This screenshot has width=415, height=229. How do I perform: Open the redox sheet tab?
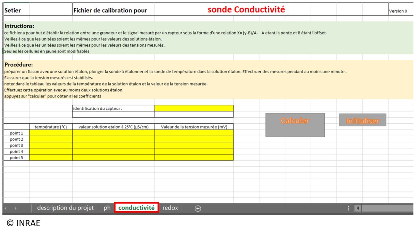[170, 208]
